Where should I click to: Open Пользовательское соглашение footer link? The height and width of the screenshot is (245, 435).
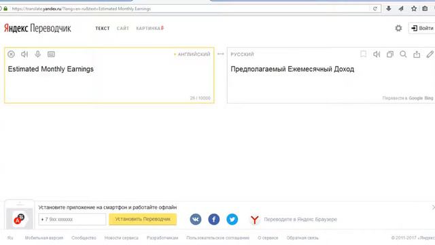click(x=217, y=238)
